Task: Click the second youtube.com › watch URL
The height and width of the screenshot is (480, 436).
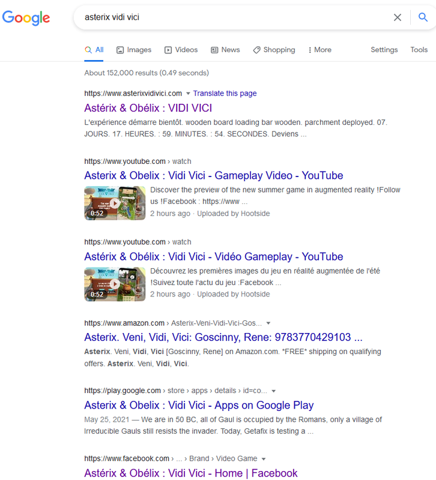Action: coord(138,242)
